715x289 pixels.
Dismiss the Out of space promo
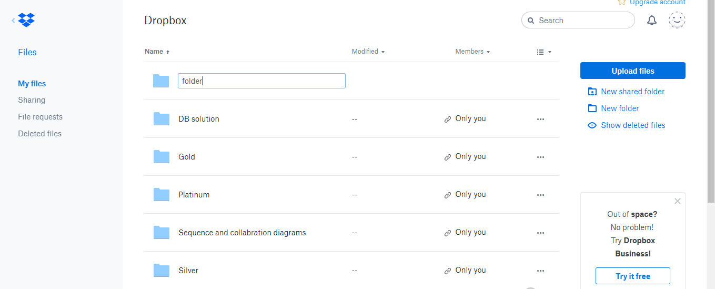click(x=677, y=201)
